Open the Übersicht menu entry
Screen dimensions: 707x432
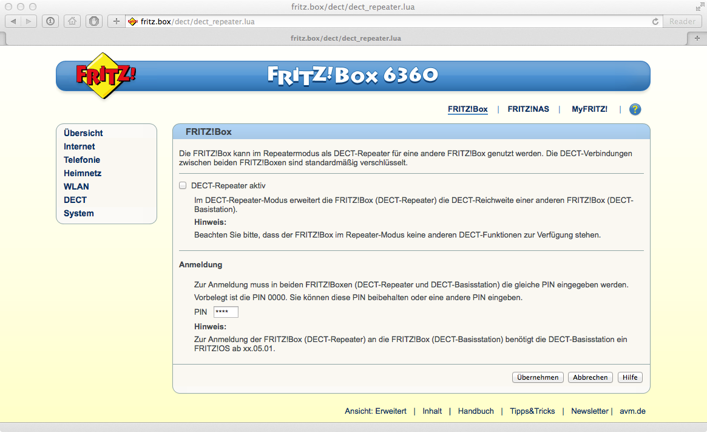coord(83,133)
